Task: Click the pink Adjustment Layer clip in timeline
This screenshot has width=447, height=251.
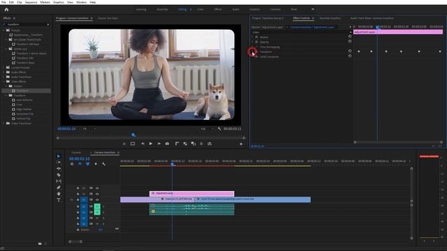Action: coord(191,194)
